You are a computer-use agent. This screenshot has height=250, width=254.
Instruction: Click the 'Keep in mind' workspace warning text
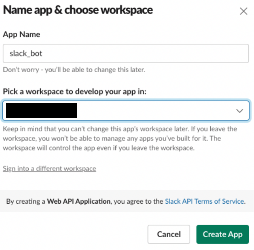(120, 139)
